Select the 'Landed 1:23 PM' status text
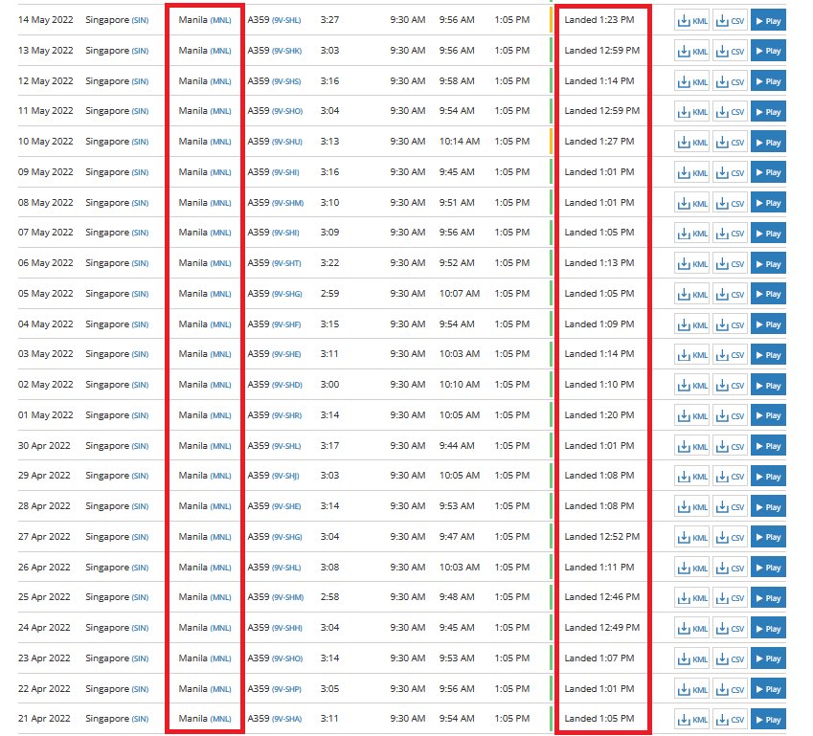The image size is (813, 736). click(x=598, y=20)
